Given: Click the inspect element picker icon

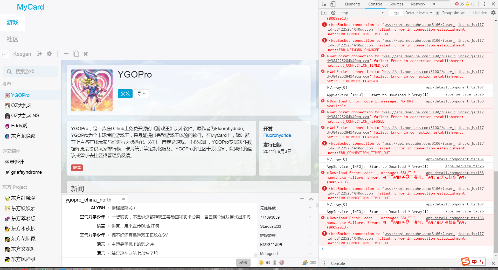Looking at the screenshot, I should [324, 4].
